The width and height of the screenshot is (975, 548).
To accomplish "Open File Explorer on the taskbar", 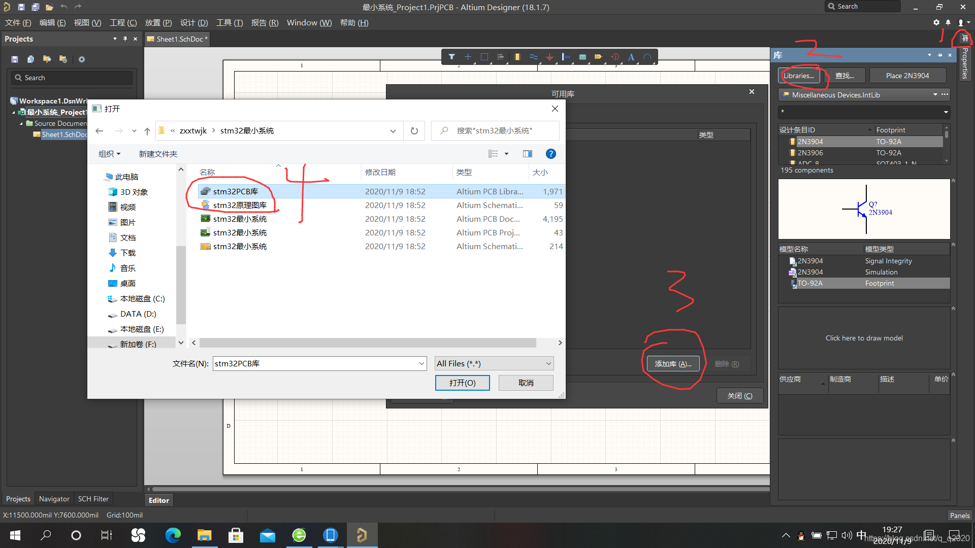I will point(204,535).
